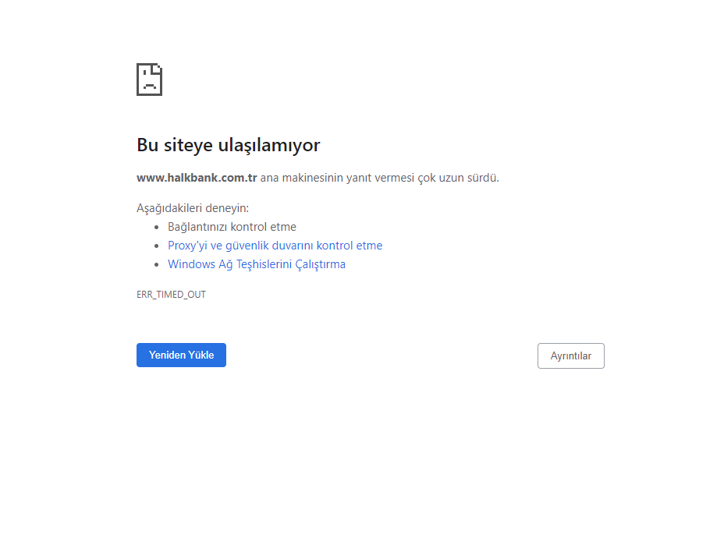Click the www.halkbank.com.tr hostname text
This screenshot has height=534, width=717.
click(197, 178)
